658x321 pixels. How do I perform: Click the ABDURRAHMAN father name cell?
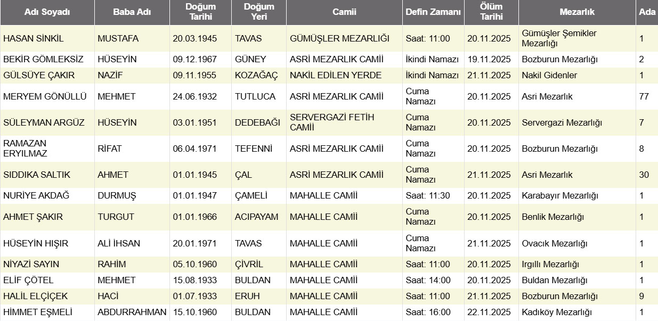click(132, 312)
